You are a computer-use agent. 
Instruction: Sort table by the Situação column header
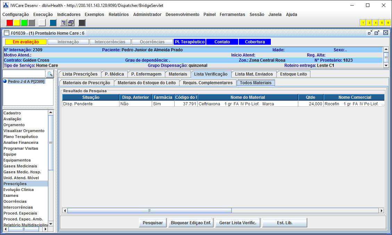pos(91,97)
